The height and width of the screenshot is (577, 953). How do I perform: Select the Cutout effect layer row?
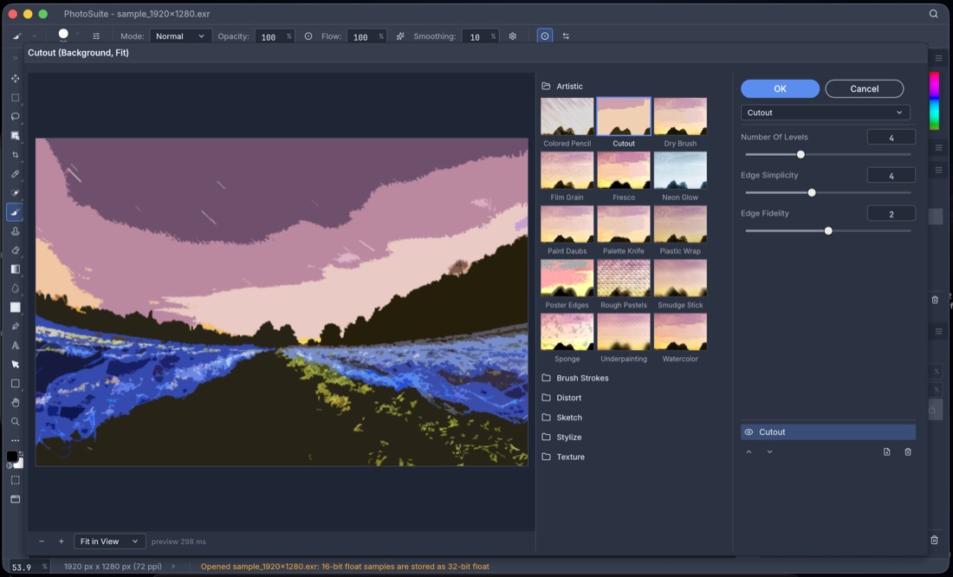pyautogui.click(x=827, y=432)
